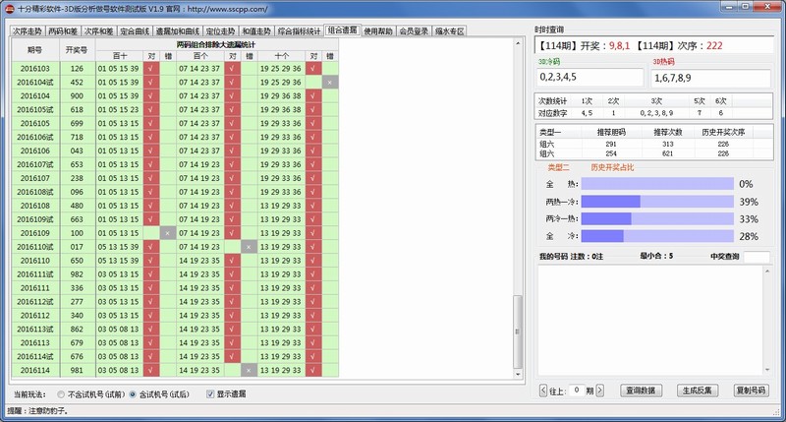Switch to 综合指标统计 tab
786x422 pixels.
pos(299,31)
